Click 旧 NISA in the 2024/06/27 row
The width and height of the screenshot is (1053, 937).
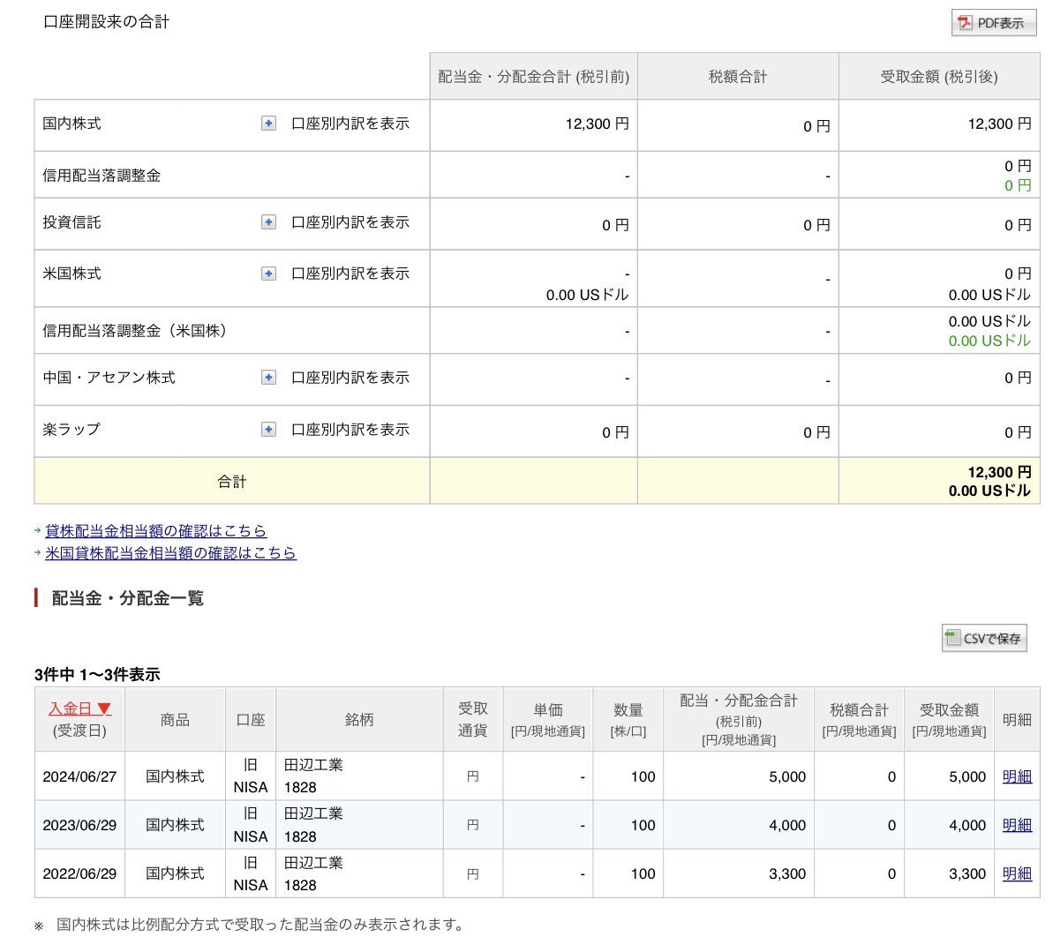click(x=251, y=776)
